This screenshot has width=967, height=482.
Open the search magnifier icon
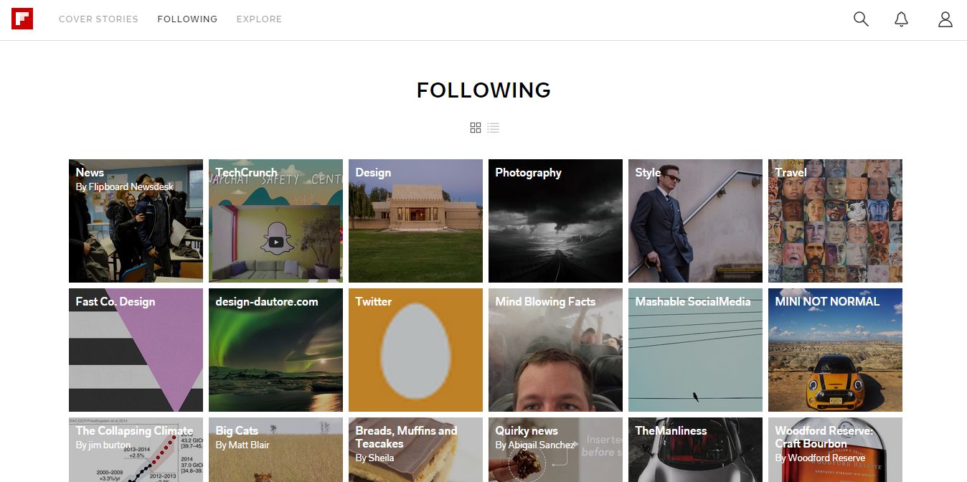click(861, 19)
